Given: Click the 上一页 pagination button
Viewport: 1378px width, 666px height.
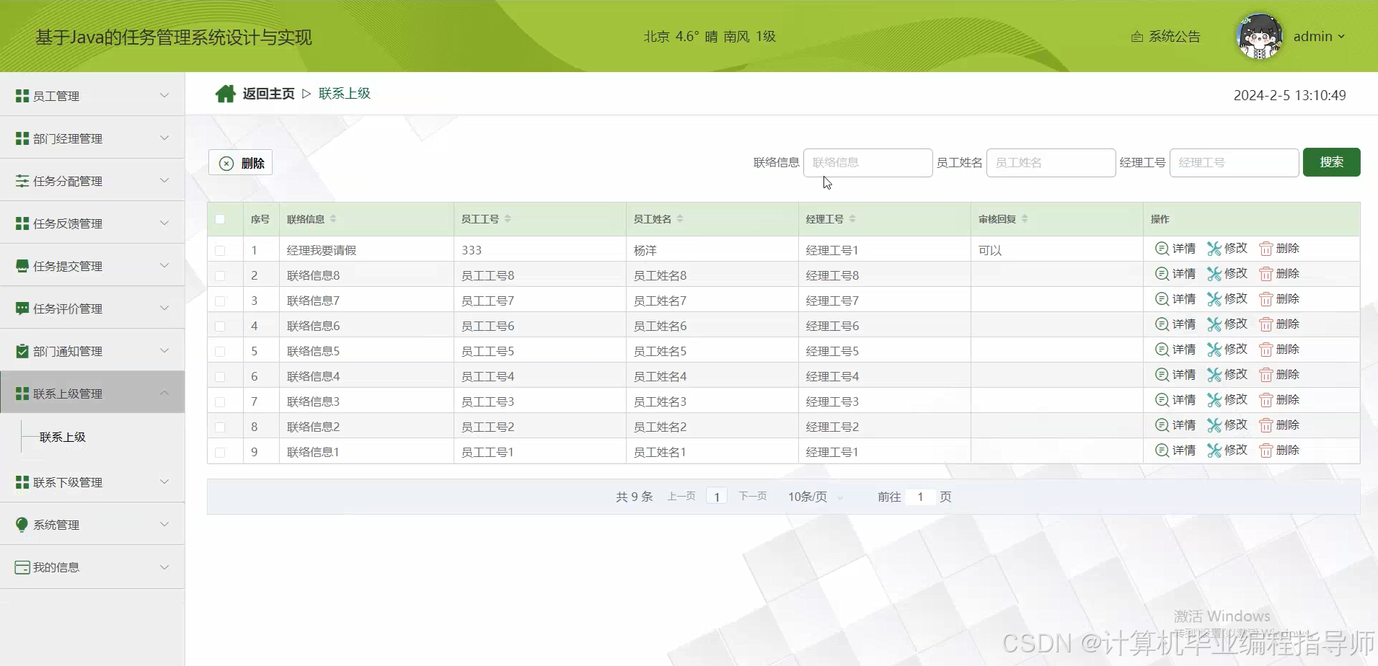Looking at the screenshot, I should click(x=681, y=497).
